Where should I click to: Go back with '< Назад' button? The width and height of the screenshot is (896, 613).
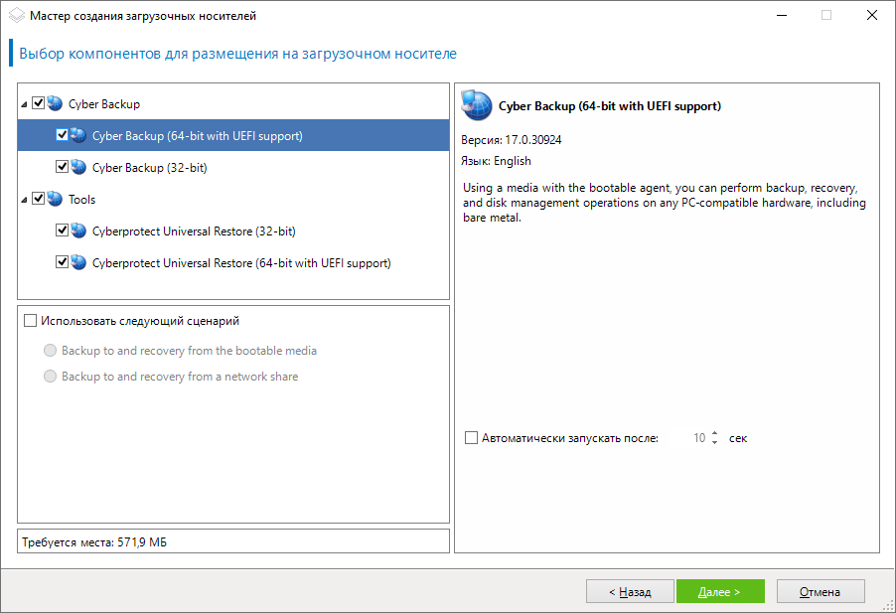631,592
